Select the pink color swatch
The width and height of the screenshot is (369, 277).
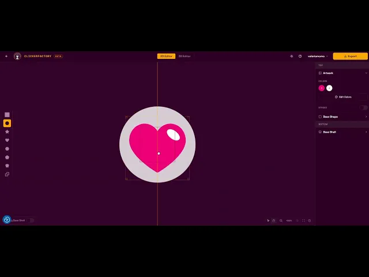tap(322, 88)
